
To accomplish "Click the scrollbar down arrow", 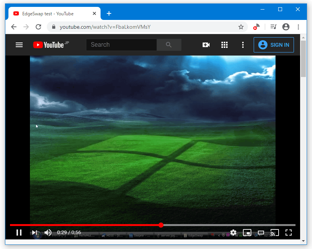I will 303,241.
